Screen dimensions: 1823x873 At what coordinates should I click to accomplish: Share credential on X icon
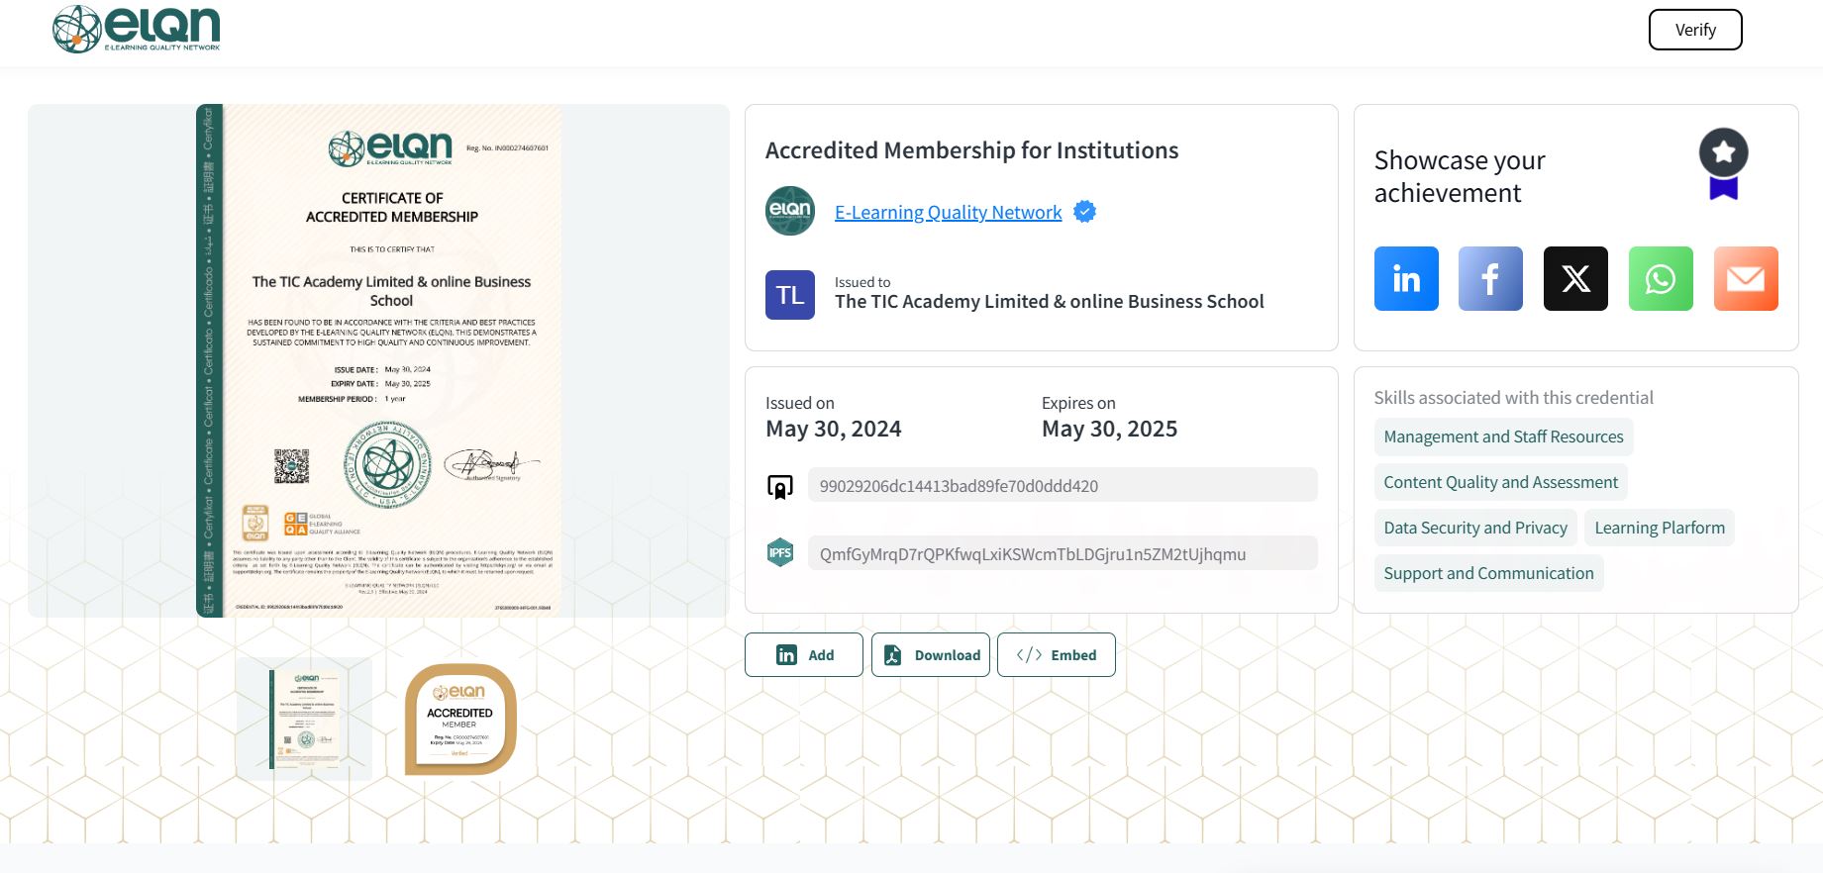[1575, 279]
